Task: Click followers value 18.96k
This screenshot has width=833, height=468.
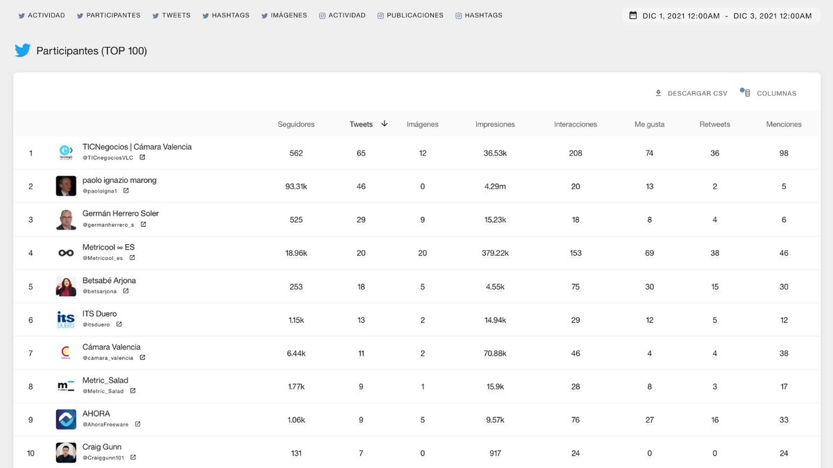Action: pos(296,253)
